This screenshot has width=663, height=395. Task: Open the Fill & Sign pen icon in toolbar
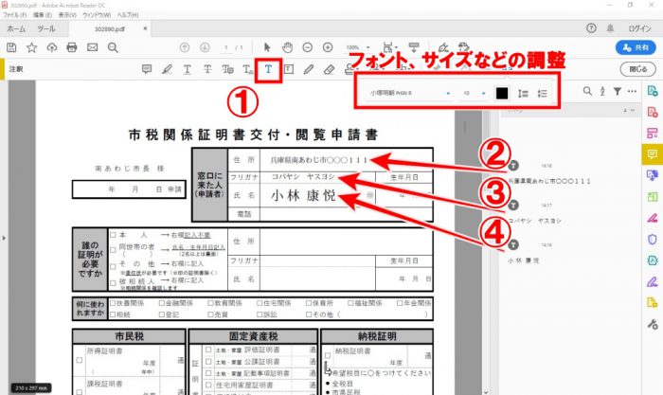[443, 47]
